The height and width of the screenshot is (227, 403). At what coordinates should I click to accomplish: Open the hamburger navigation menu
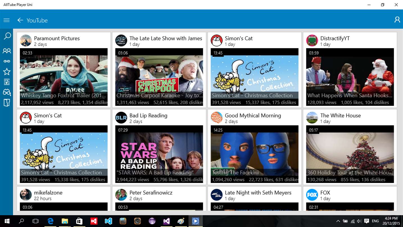(6, 20)
